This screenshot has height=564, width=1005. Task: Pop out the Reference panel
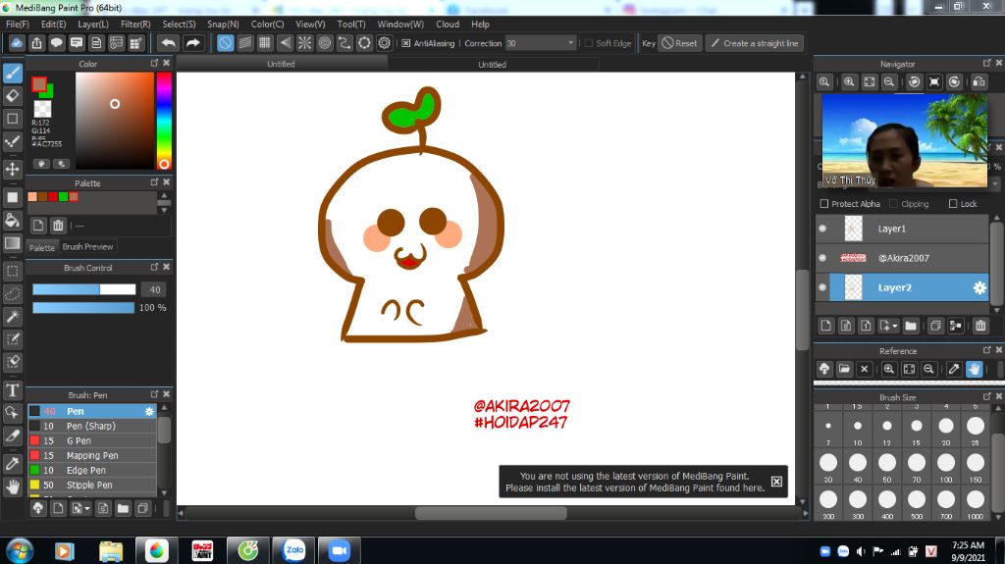[x=986, y=350]
